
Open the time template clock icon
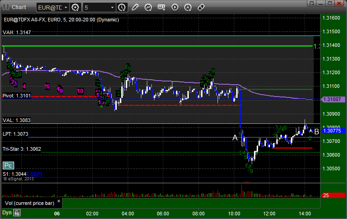pos(122,8)
